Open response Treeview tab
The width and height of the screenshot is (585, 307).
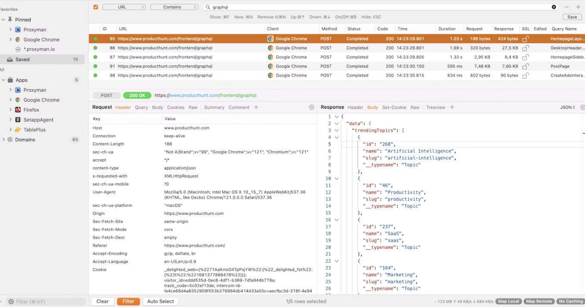435,107
